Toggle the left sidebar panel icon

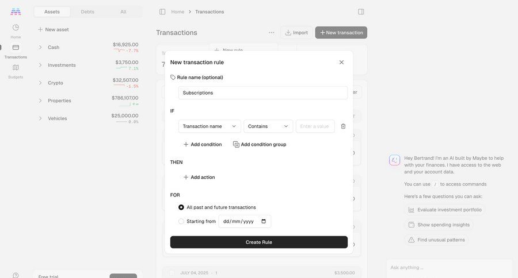(x=162, y=11)
